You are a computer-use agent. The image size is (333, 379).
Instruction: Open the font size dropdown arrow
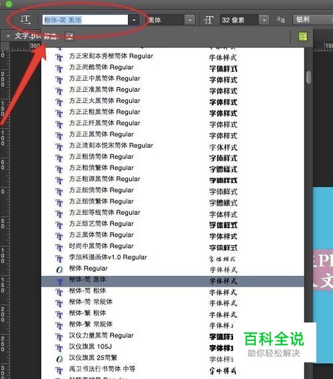264,20
